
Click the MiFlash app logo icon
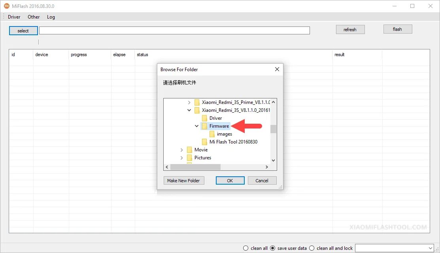6,6
